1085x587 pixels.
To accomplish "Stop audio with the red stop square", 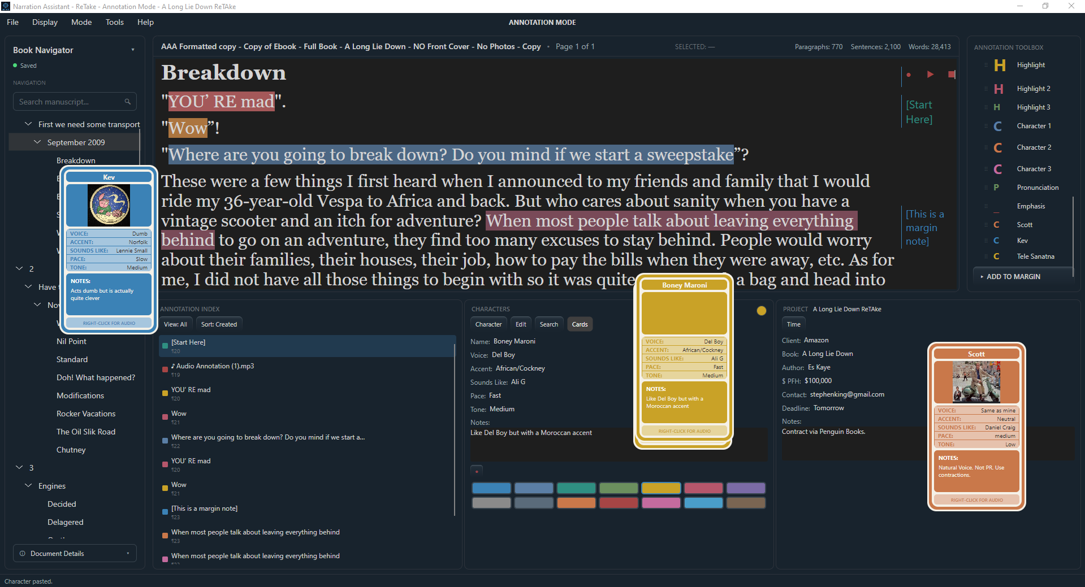I will pyautogui.click(x=952, y=74).
